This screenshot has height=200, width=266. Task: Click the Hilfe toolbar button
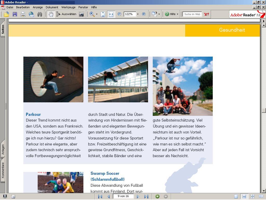(170, 14)
